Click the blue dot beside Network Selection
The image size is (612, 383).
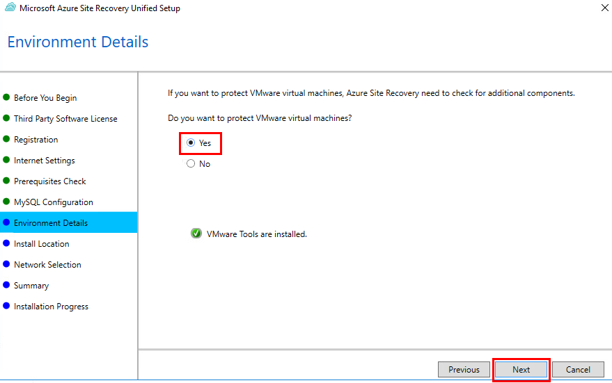coord(6,263)
